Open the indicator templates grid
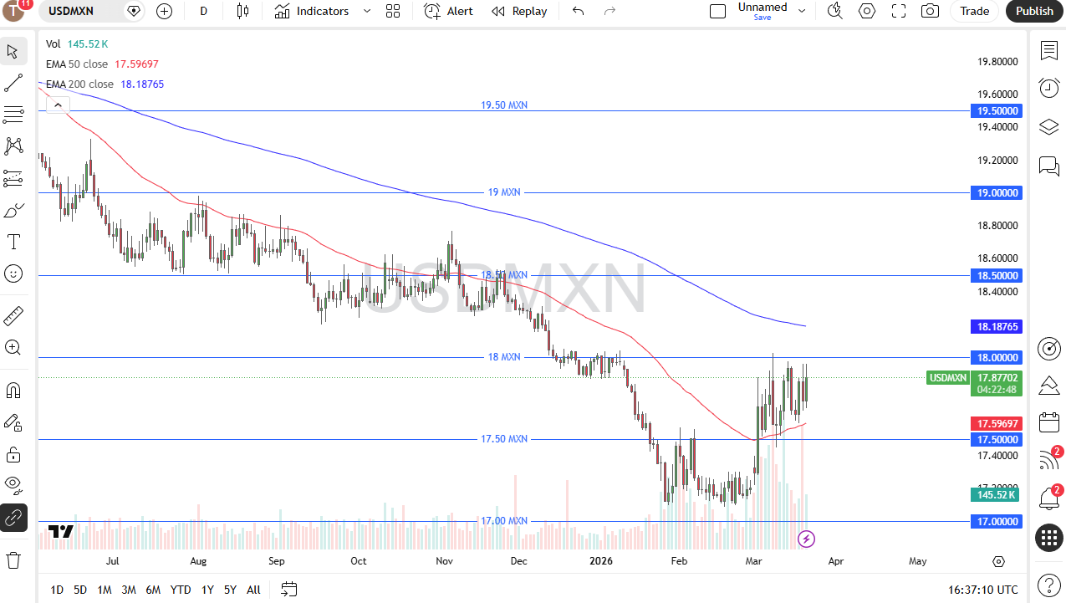 point(393,11)
